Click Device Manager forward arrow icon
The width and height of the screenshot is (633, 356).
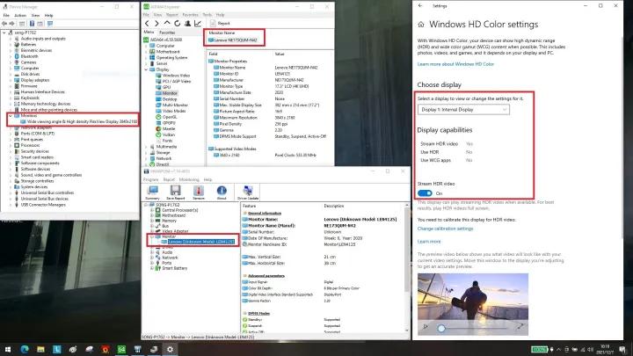[x=12, y=24]
